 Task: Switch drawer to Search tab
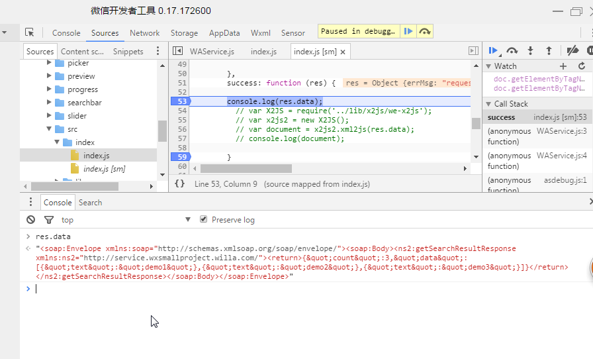pos(90,203)
